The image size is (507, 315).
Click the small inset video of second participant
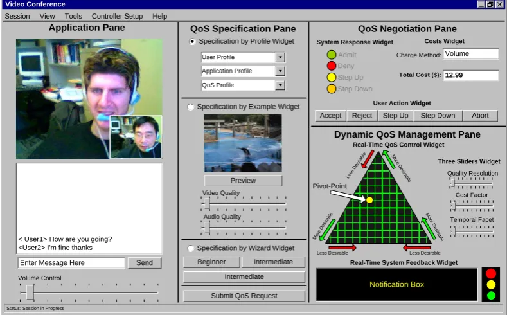136,137
